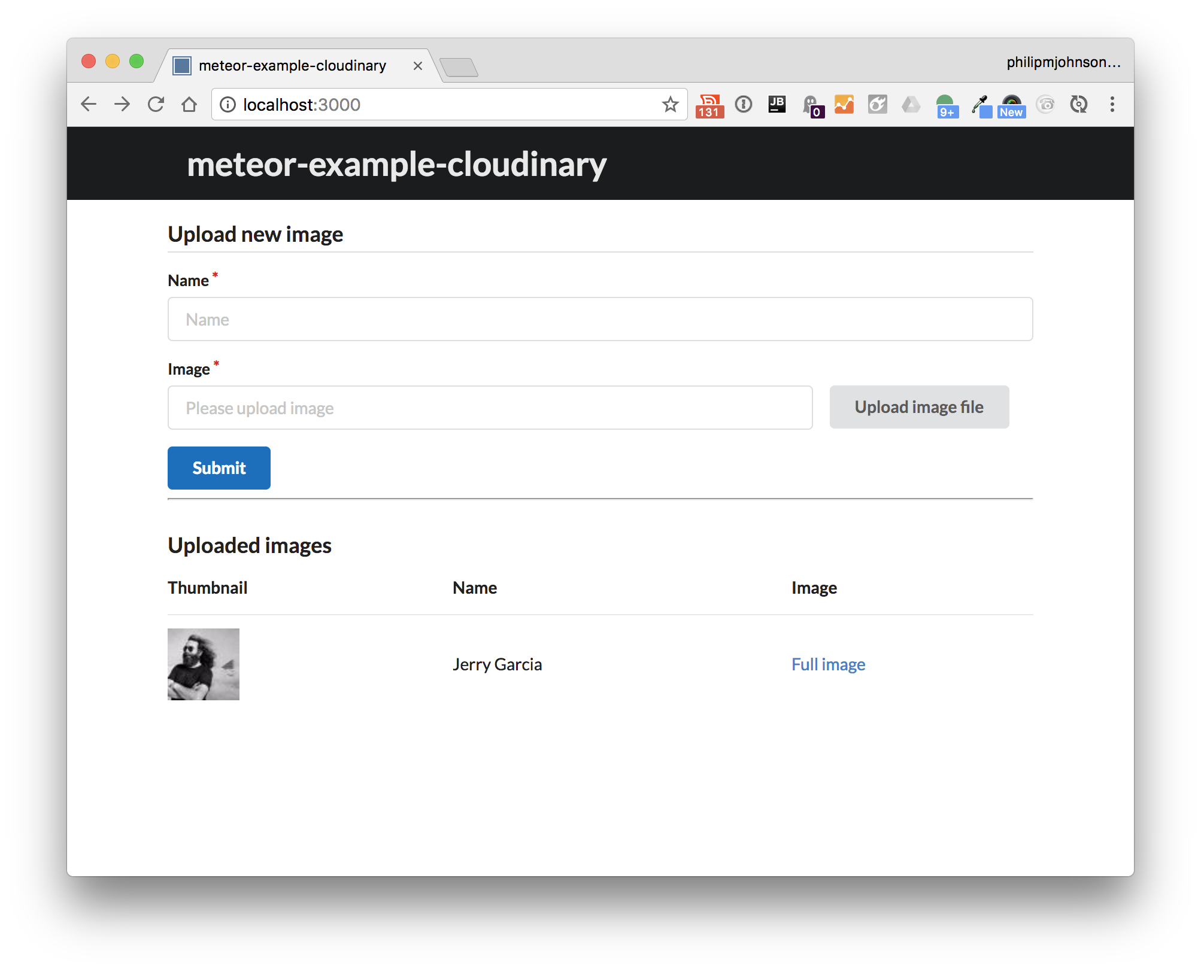Open the Ghostery ghost extension
The height and width of the screenshot is (972, 1201).
point(812,105)
